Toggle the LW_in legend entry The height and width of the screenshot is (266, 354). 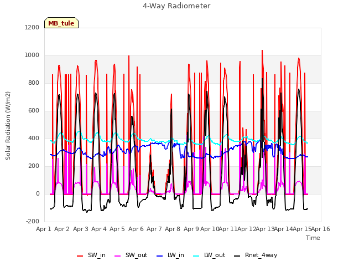170,255
